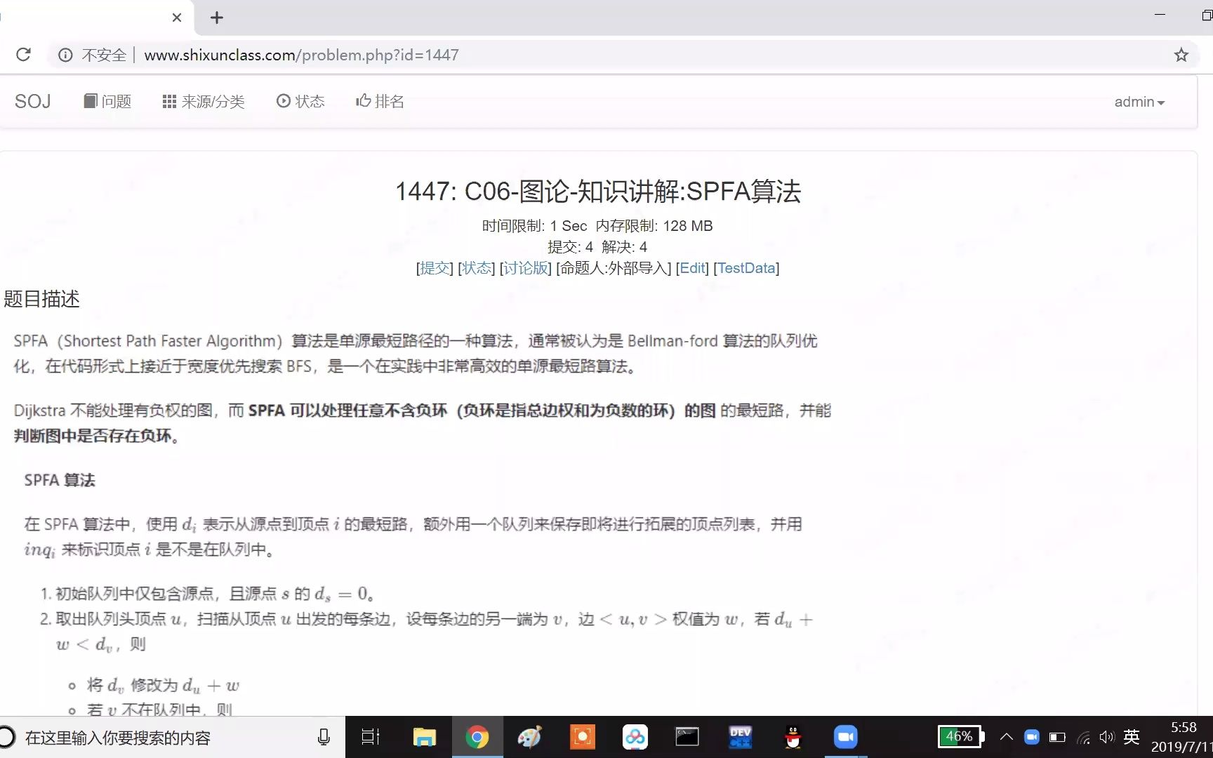Open Zoom from the taskbar

846,737
